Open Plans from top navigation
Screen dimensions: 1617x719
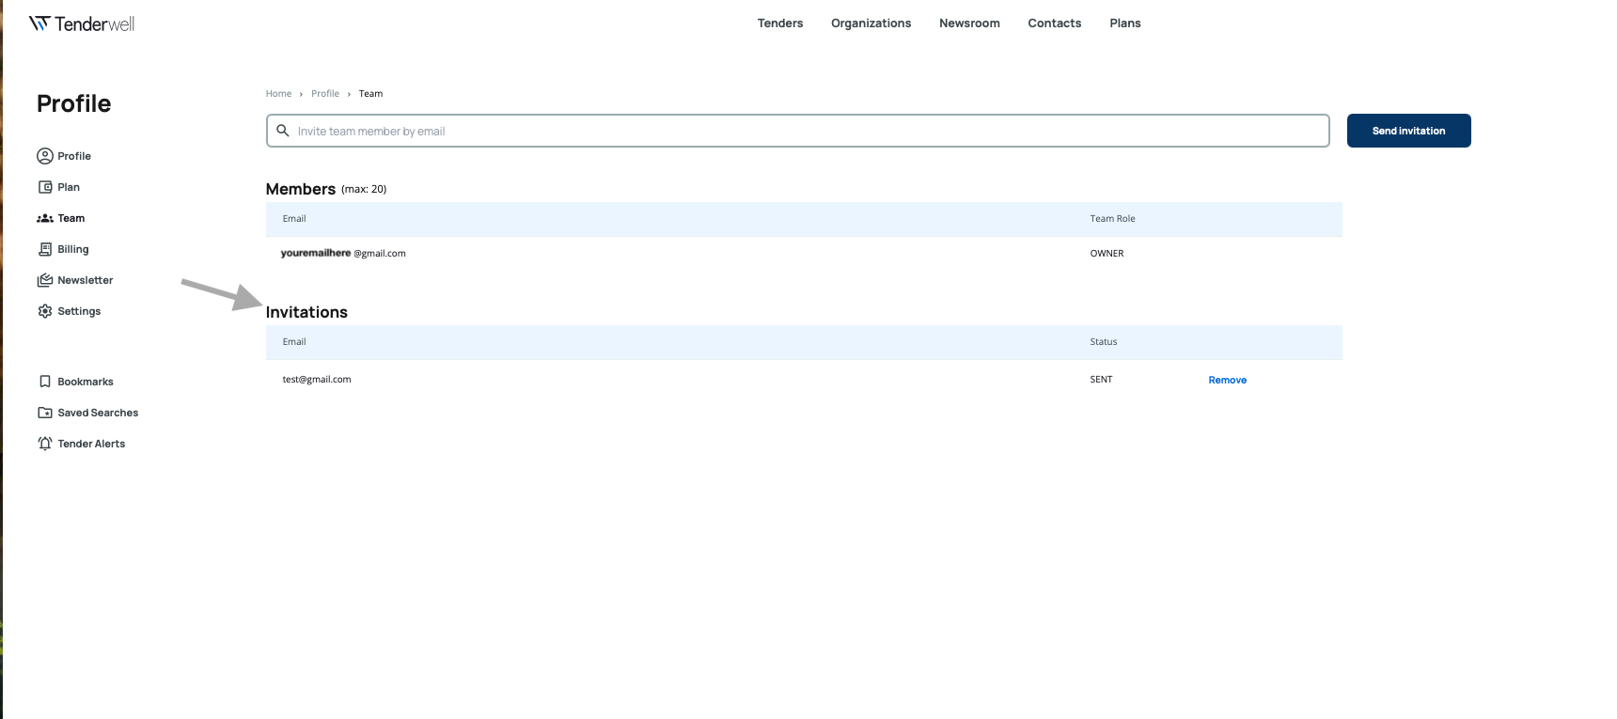tap(1124, 23)
